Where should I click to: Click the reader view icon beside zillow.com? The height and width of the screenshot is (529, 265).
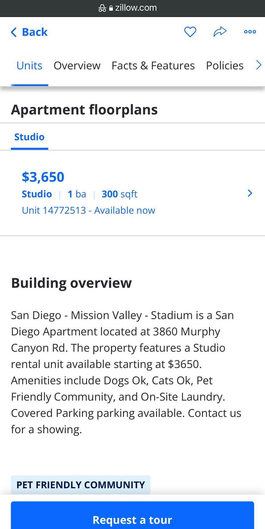click(x=102, y=8)
